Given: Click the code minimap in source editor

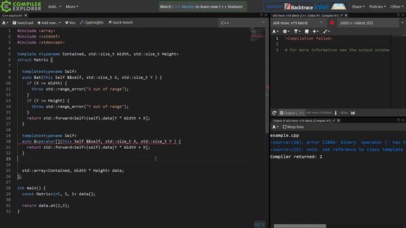Looking at the screenshot, I should [x=258, y=35].
